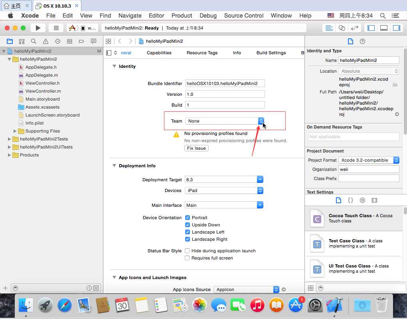Toggle the project and targets list
The width and height of the screenshot is (407, 319).
coord(109,53)
